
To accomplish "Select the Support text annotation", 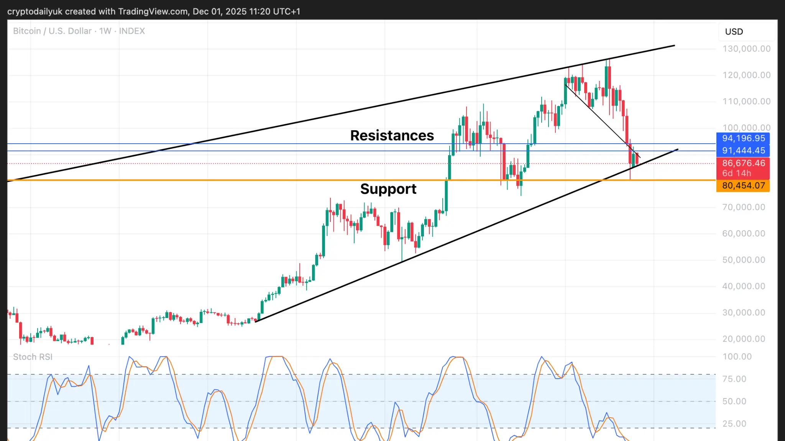I will 388,189.
